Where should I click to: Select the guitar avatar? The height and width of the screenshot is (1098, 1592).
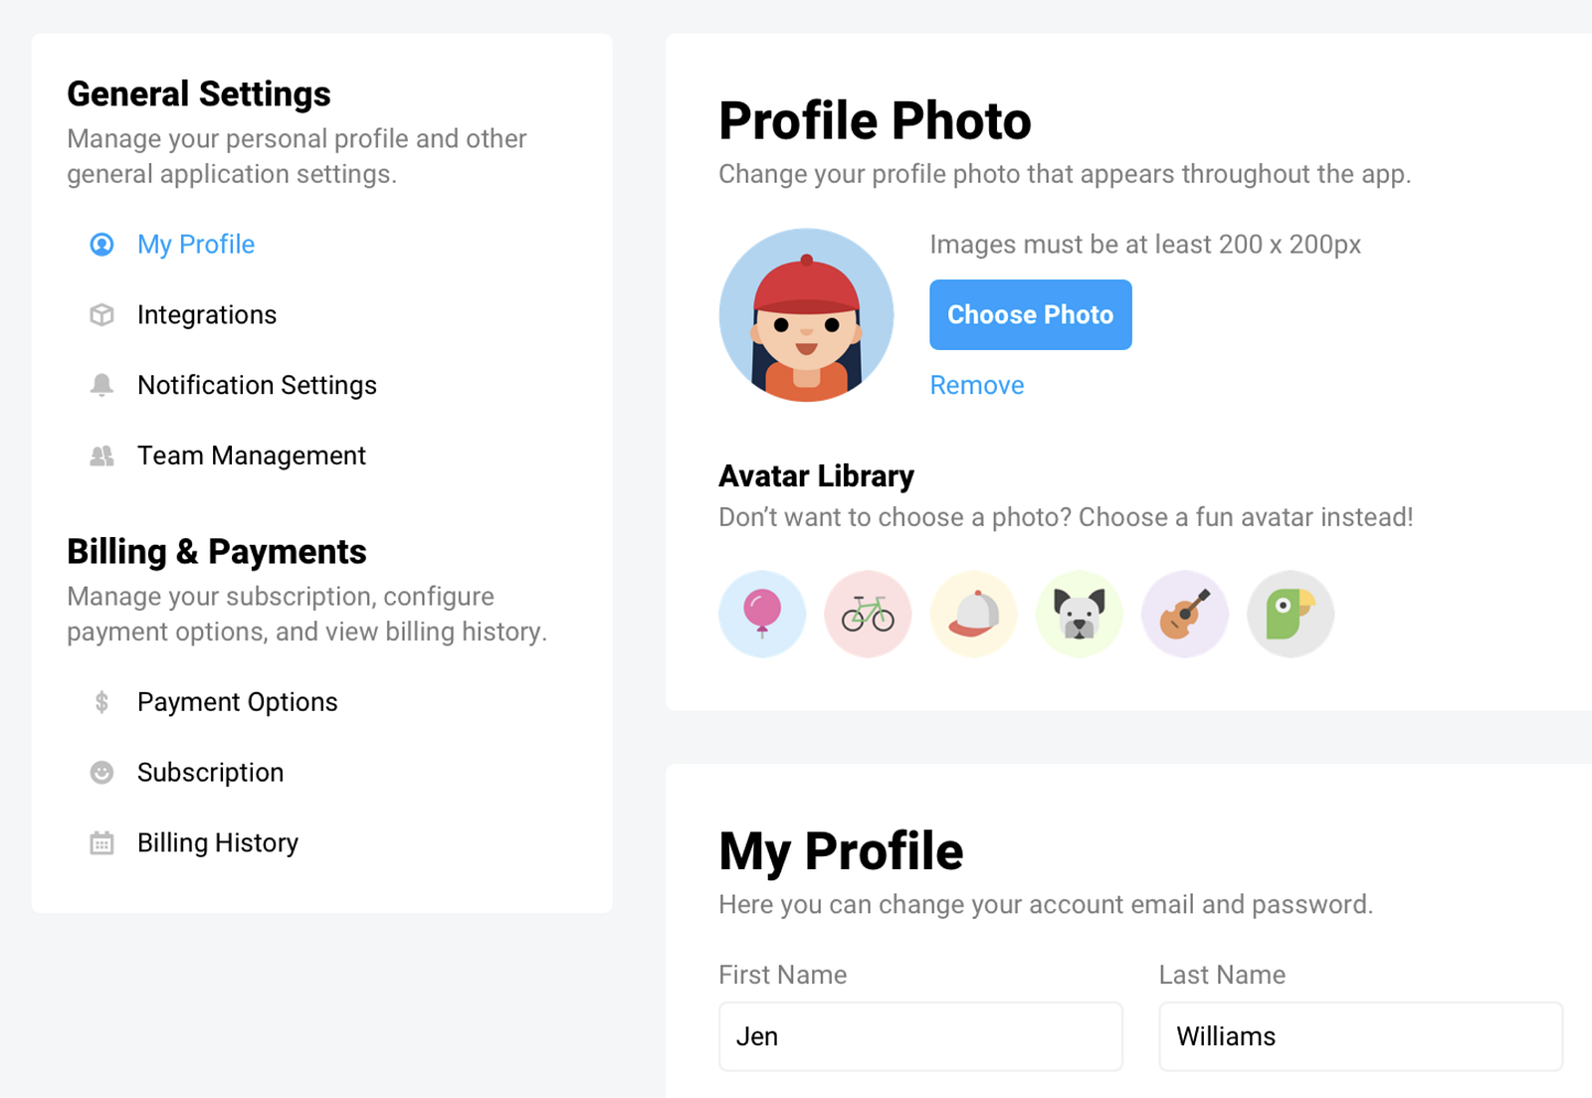[1184, 614]
